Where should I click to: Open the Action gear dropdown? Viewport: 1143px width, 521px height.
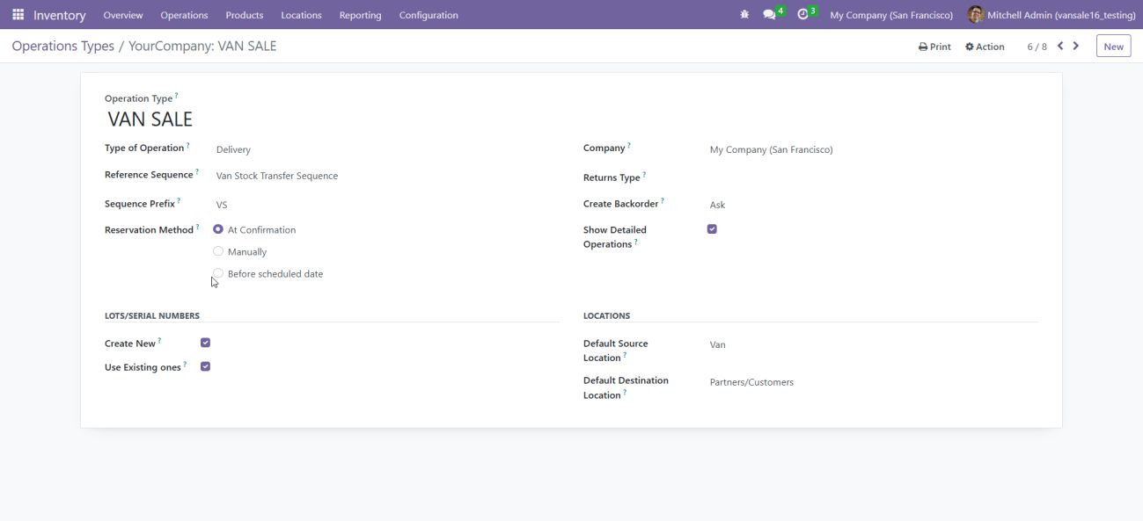(985, 47)
